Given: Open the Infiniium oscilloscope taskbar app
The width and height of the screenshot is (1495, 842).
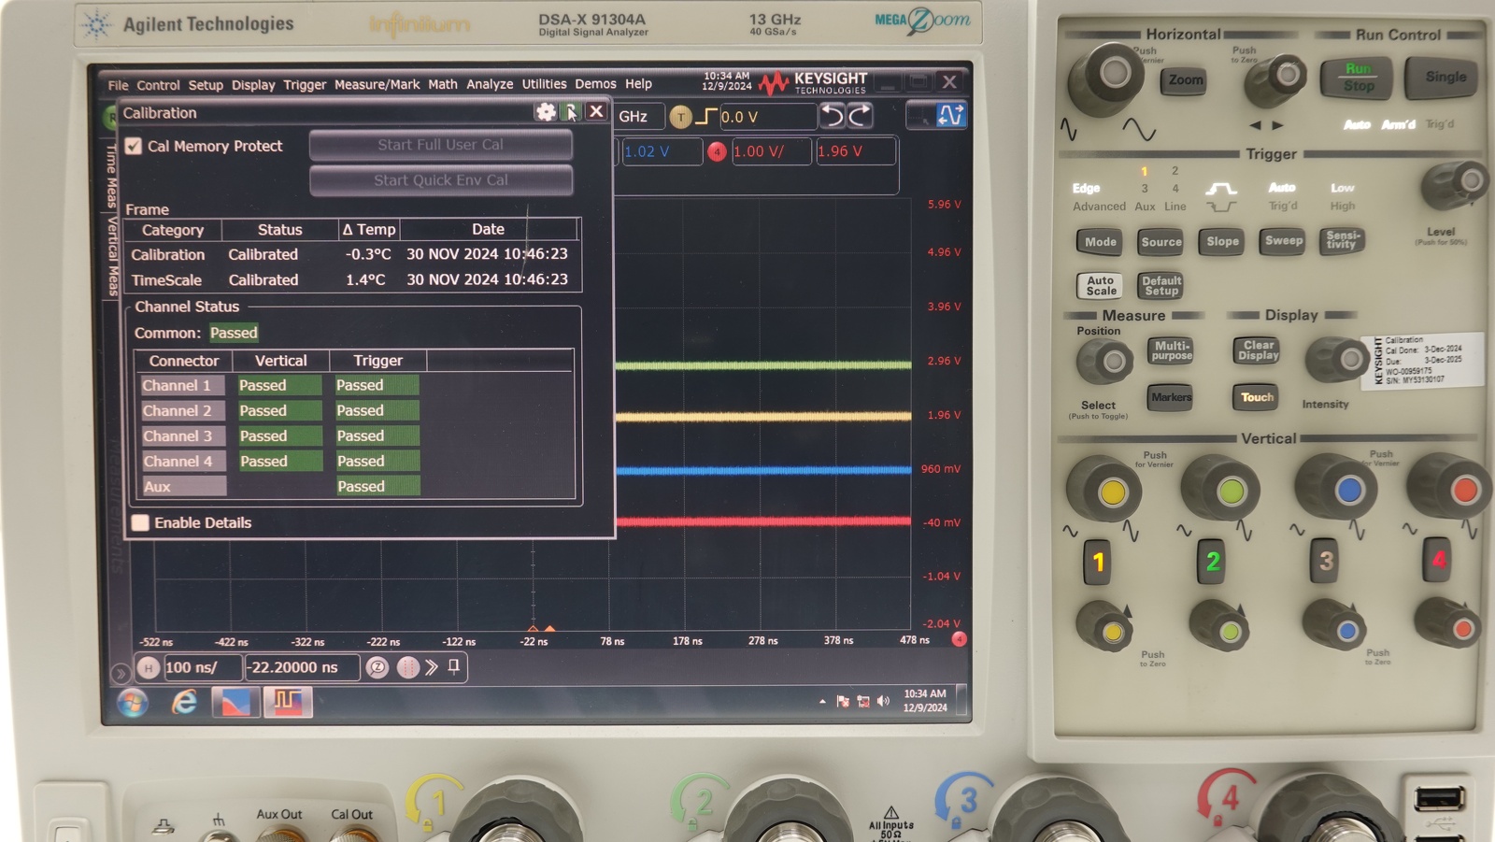Looking at the screenshot, I should point(288,702).
